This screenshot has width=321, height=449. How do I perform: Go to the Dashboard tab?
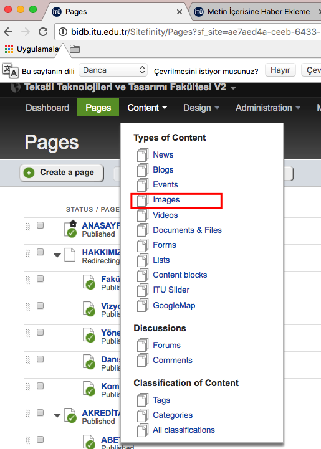pyautogui.click(x=47, y=108)
